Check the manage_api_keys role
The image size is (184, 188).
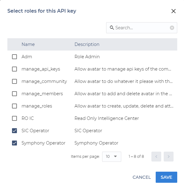coord(14,69)
